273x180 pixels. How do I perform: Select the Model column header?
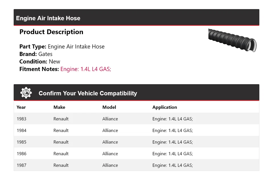click(x=109, y=107)
